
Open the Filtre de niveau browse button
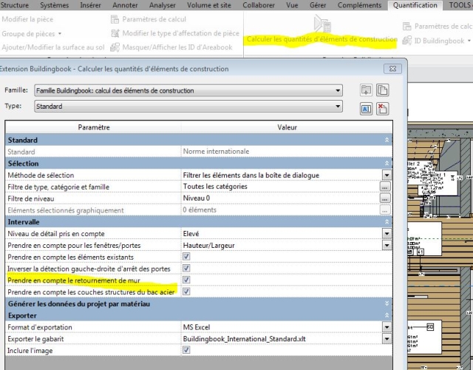(x=384, y=198)
